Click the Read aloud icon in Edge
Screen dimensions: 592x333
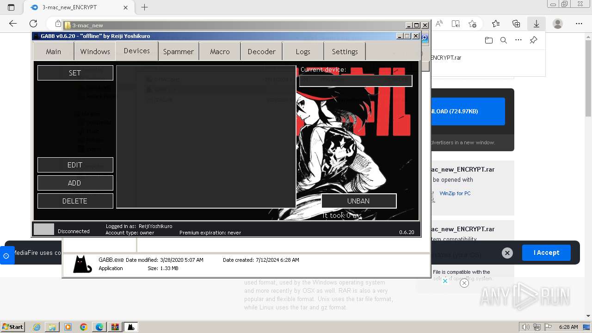tap(439, 24)
